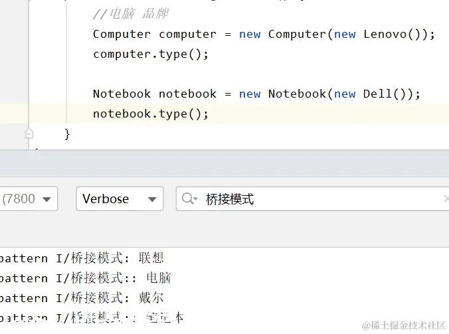Click the method's closing brace
The height and width of the screenshot is (334, 449).
pos(67,134)
